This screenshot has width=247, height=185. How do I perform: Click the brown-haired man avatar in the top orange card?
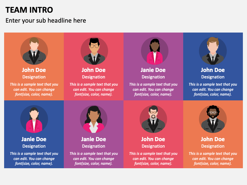pos(34,51)
